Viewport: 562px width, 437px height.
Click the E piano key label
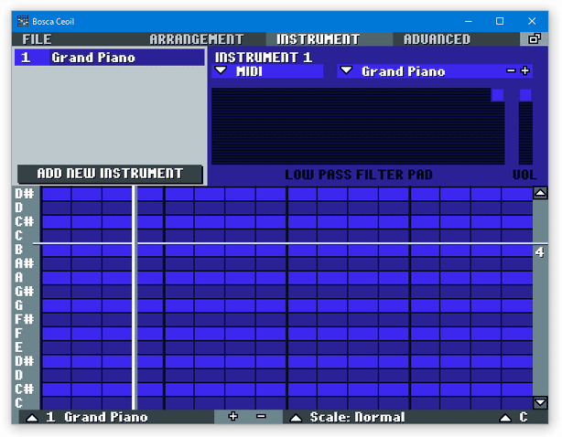tap(19, 347)
